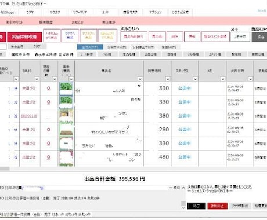The image size is (267, 220).
Task: Switch to the ヤフーフリマ tab
Action: tap(80, 12)
